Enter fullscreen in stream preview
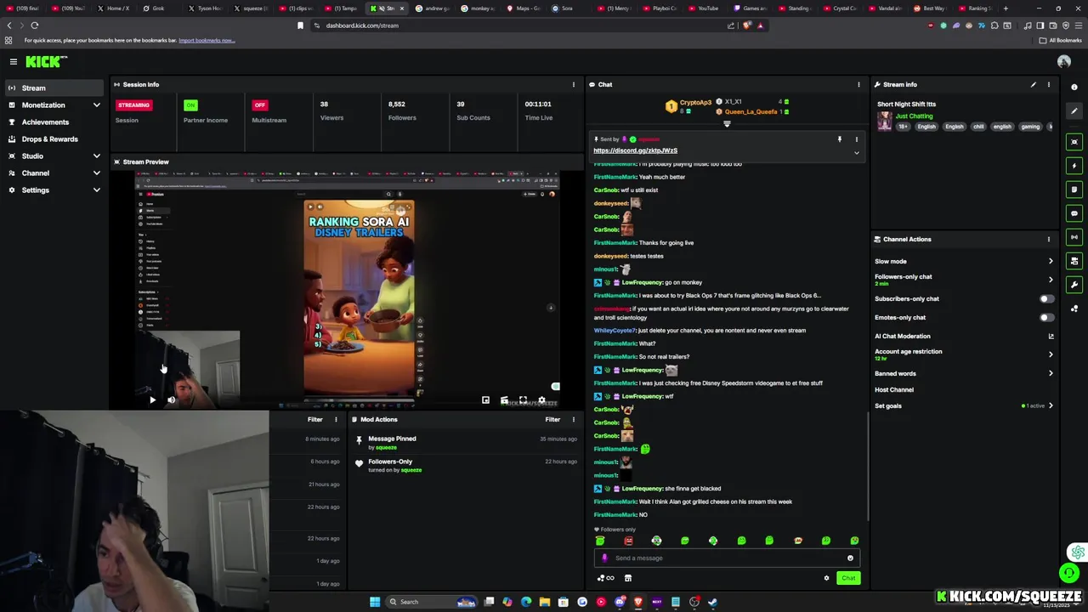Viewport: 1088px width, 612px height. click(523, 399)
